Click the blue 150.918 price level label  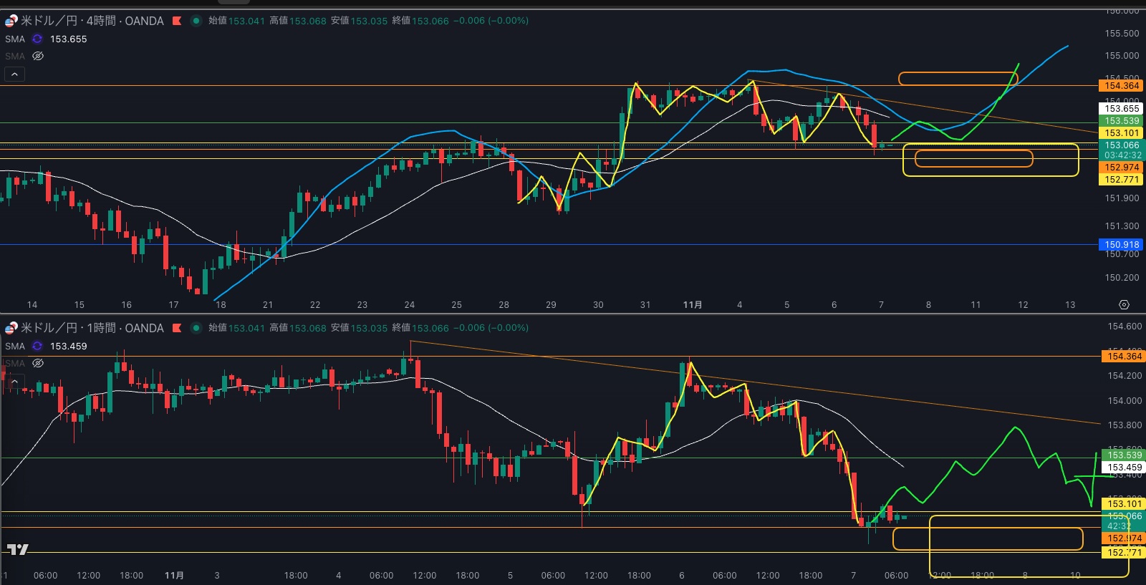click(x=1121, y=245)
